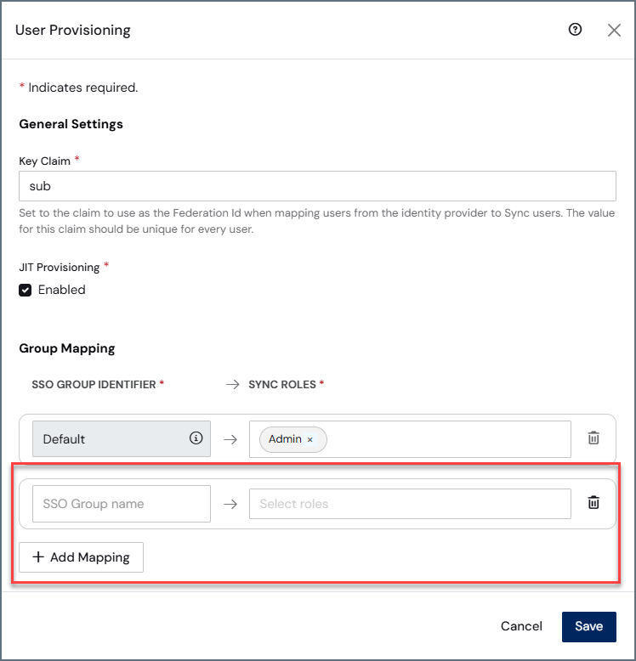
Task: Open the Select roles dropdown
Action: [410, 504]
